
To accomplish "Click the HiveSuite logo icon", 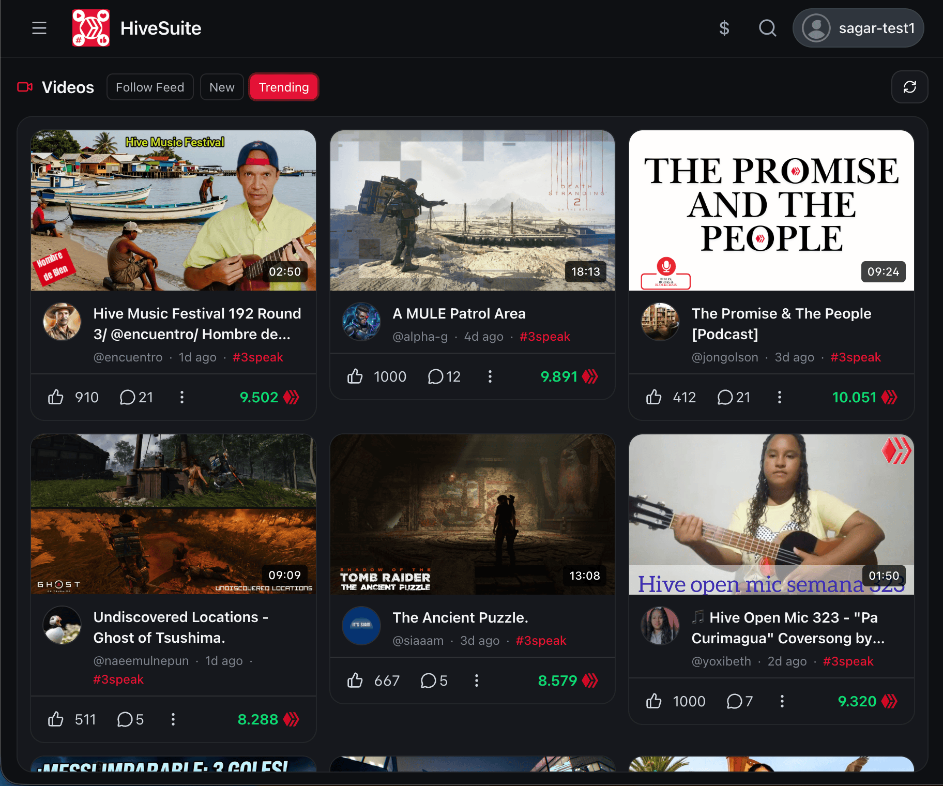I will 91,28.
